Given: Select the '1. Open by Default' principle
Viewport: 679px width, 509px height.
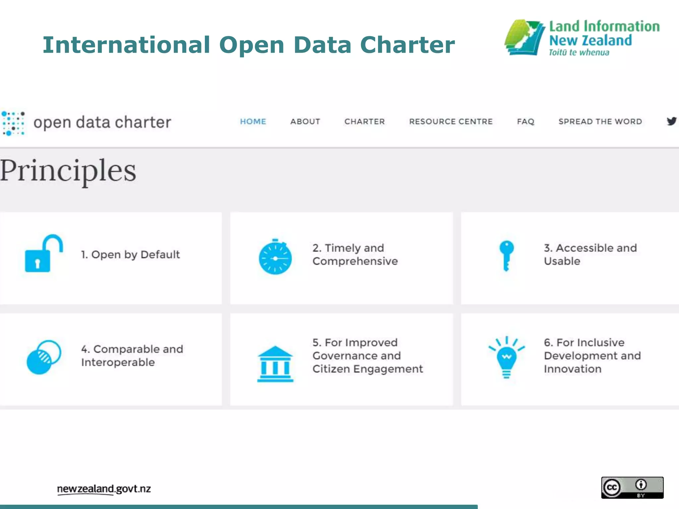Looking at the screenshot, I should [130, 254].
